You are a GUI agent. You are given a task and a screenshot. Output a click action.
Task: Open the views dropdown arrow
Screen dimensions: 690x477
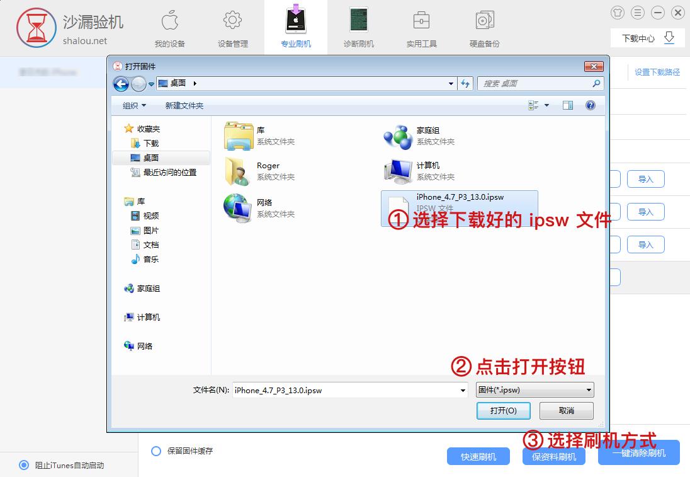tap(545, 105)
